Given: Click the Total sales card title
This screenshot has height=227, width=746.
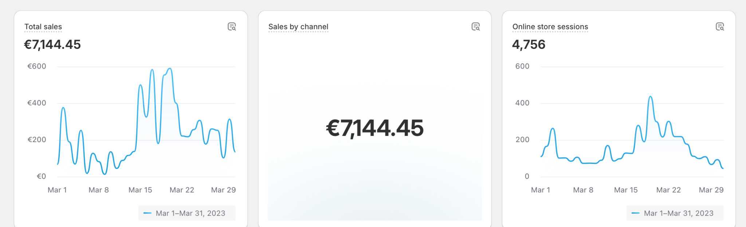Looking at the screenshot, I should coord(43,27).
